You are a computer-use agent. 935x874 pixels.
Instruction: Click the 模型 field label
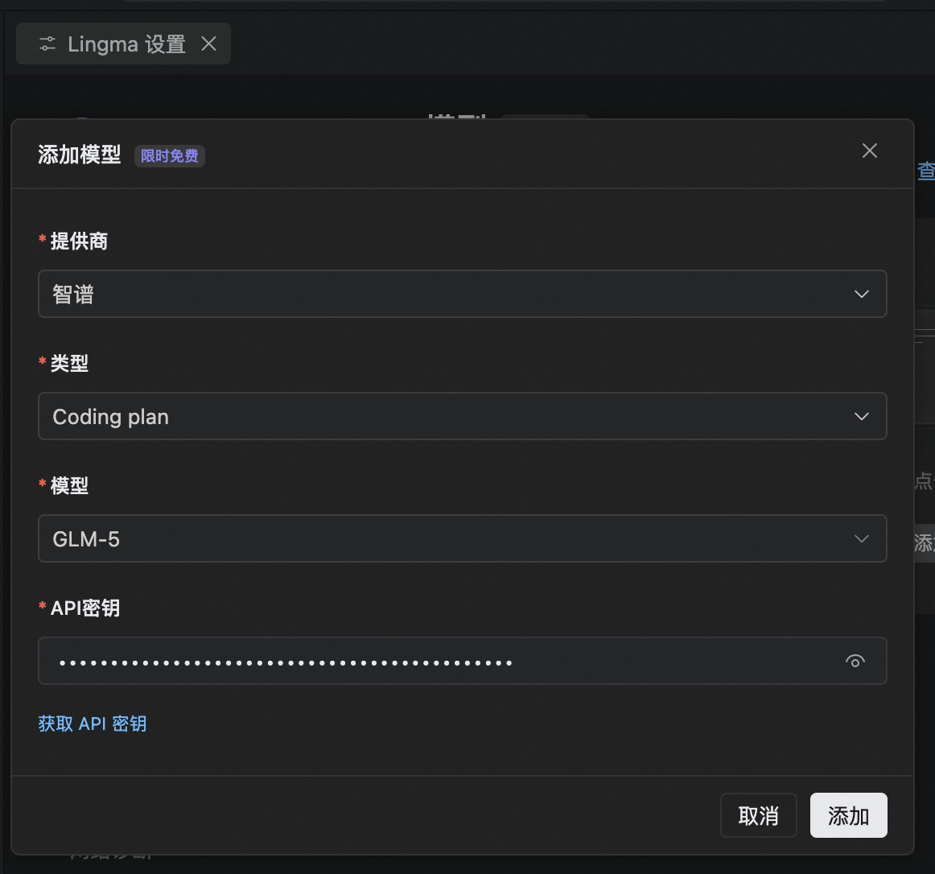(69, 486)
